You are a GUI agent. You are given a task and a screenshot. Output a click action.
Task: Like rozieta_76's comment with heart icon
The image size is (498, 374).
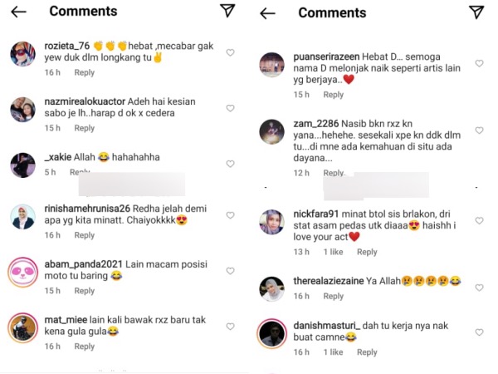pyautogui.click(x=230, y=52)
